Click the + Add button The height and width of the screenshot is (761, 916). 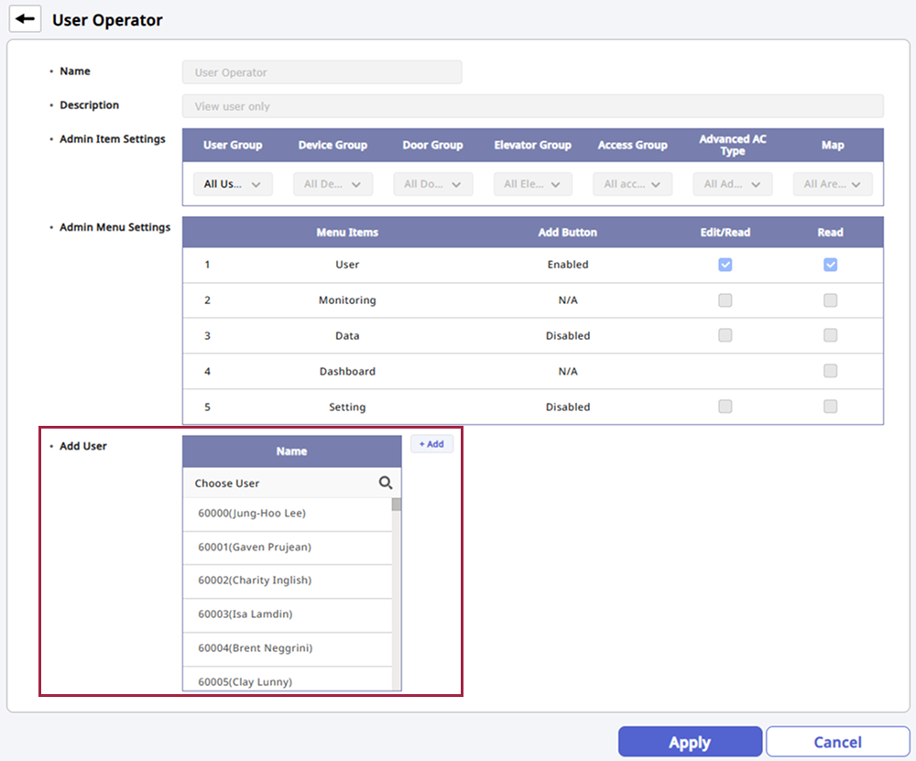pos(431,444)
